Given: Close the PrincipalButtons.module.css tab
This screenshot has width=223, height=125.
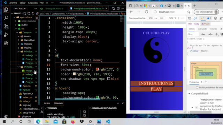Looking at the screenshot, I should click(x=106, y=8).
